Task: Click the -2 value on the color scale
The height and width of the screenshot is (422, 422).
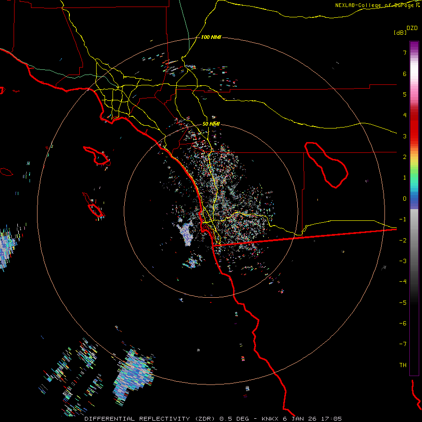Action: tap(403, 241)
